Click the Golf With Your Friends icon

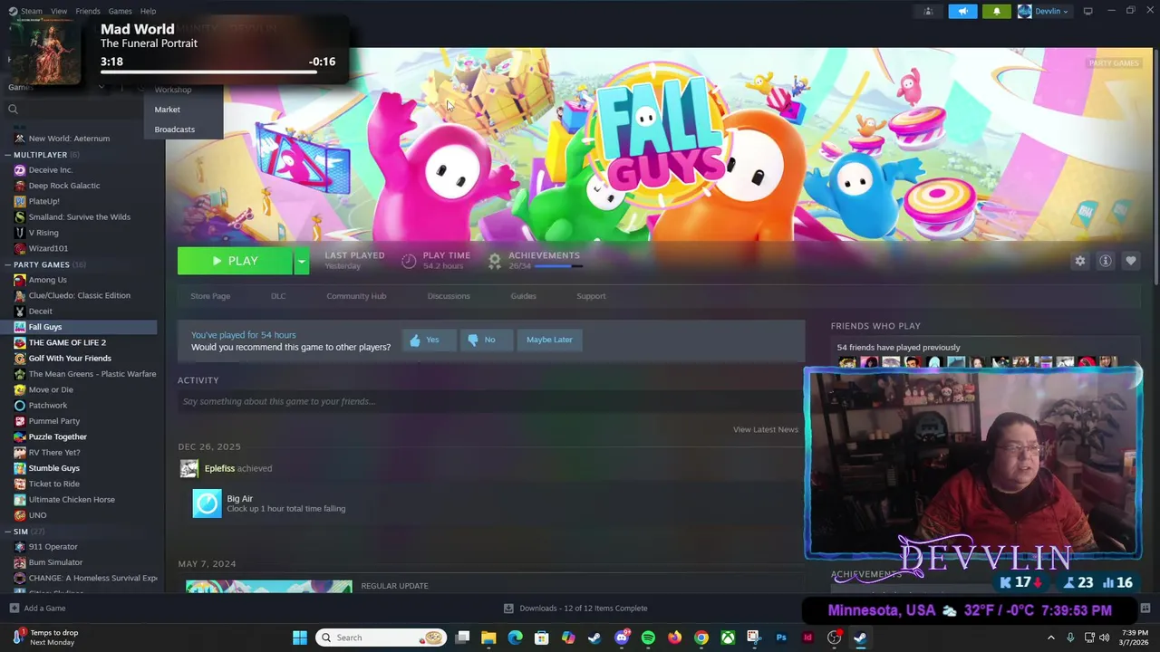[x=20, y=358]
